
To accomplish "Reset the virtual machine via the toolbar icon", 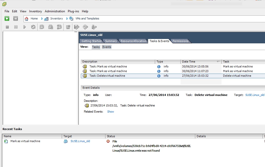I will pyautogui.click(x=34, y=27).
